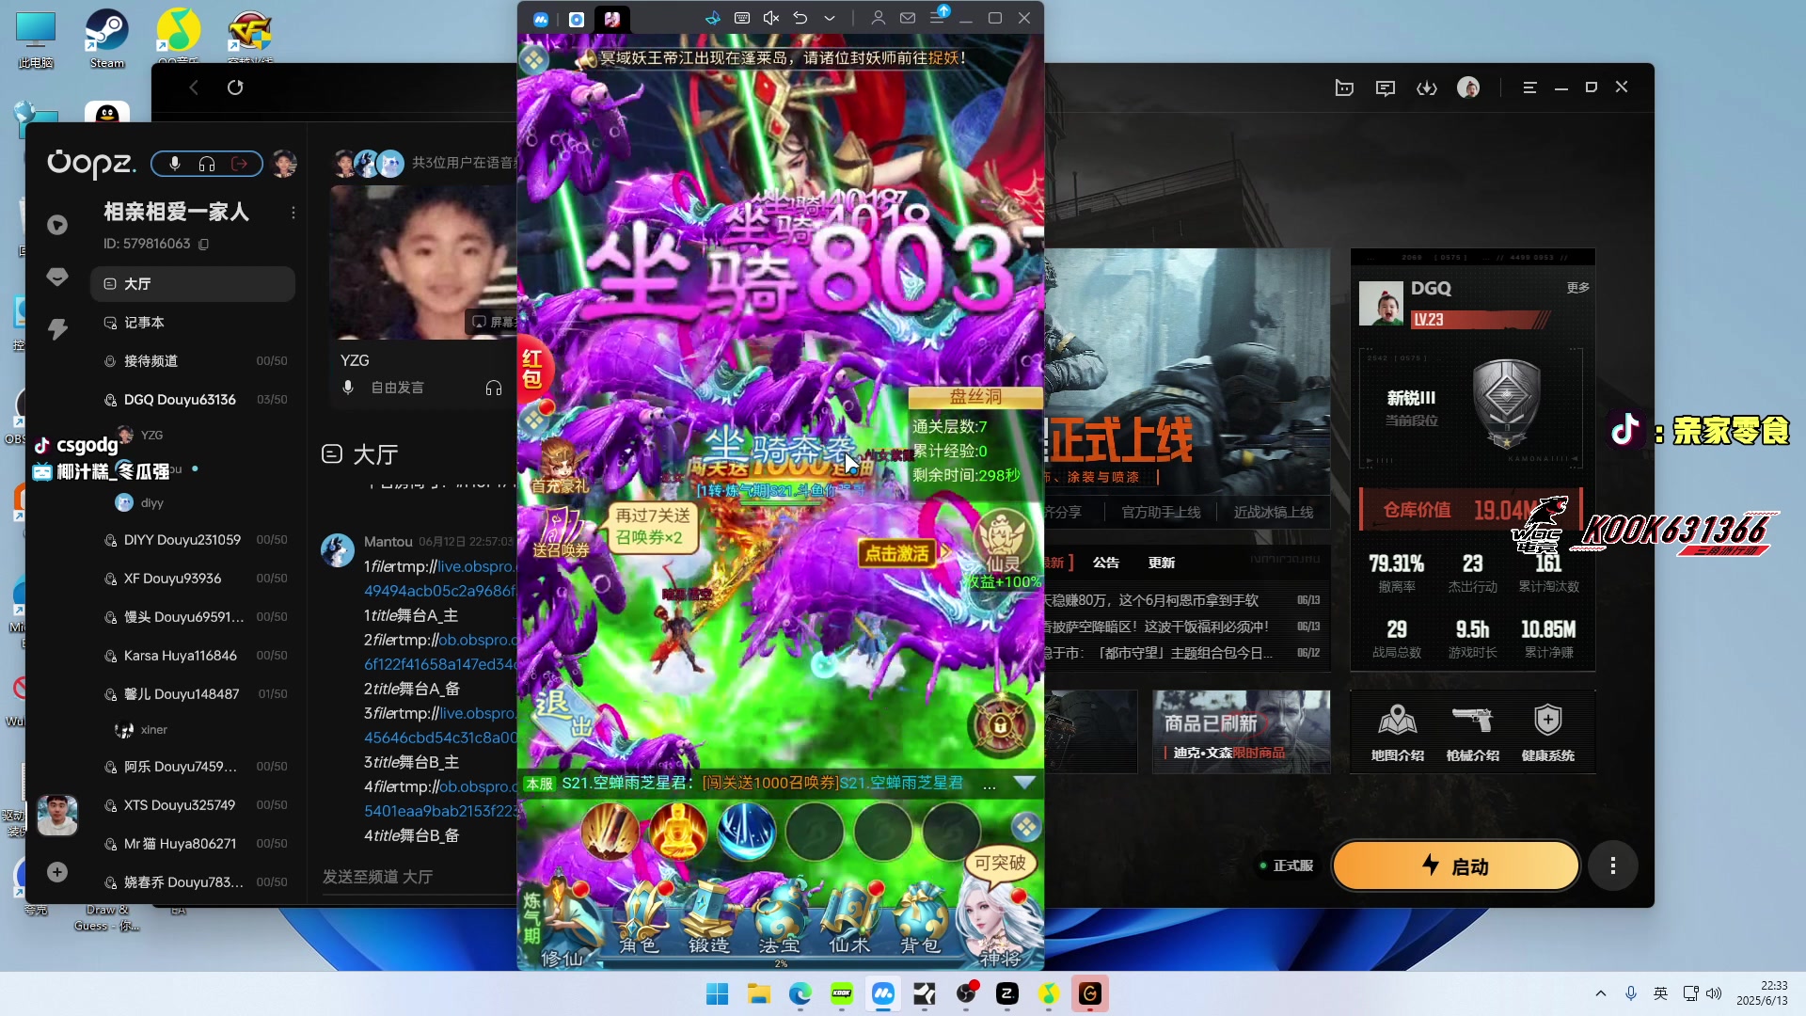Image resolution: width=1806 pixels, height=1016 pixels.
Task: Join Karsa Huya116846 voice channel
Action: pyautogui.click(x=193, y=655)
